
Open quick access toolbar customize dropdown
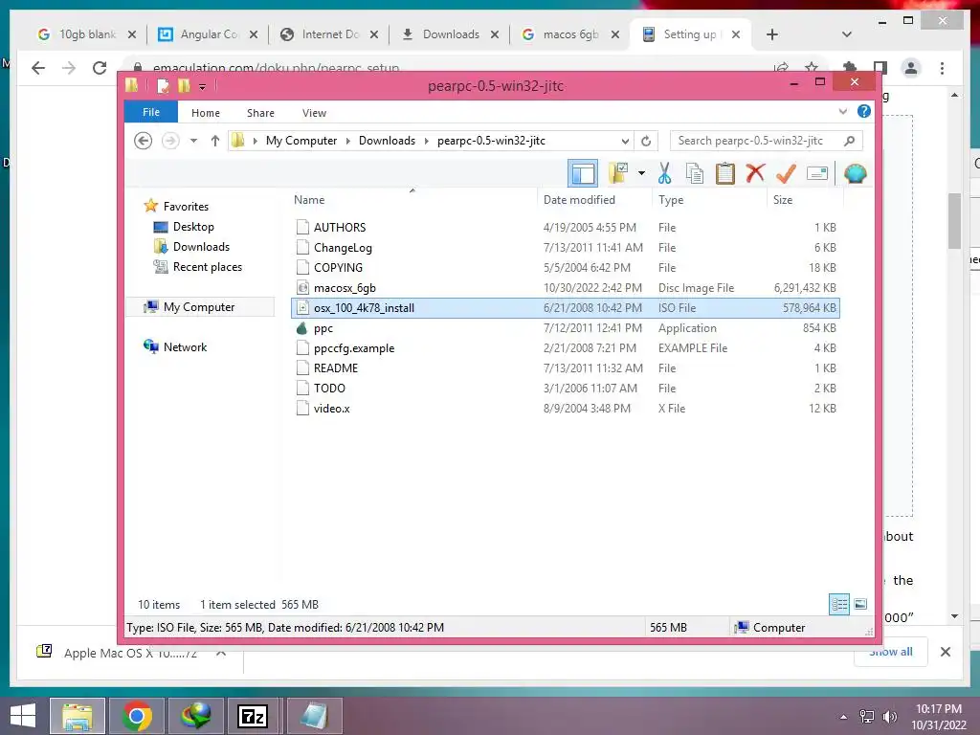pos(202,86)
